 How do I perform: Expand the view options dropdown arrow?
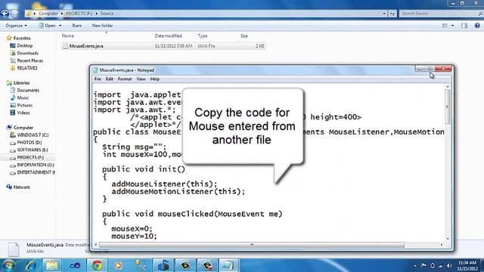(452, 26)
